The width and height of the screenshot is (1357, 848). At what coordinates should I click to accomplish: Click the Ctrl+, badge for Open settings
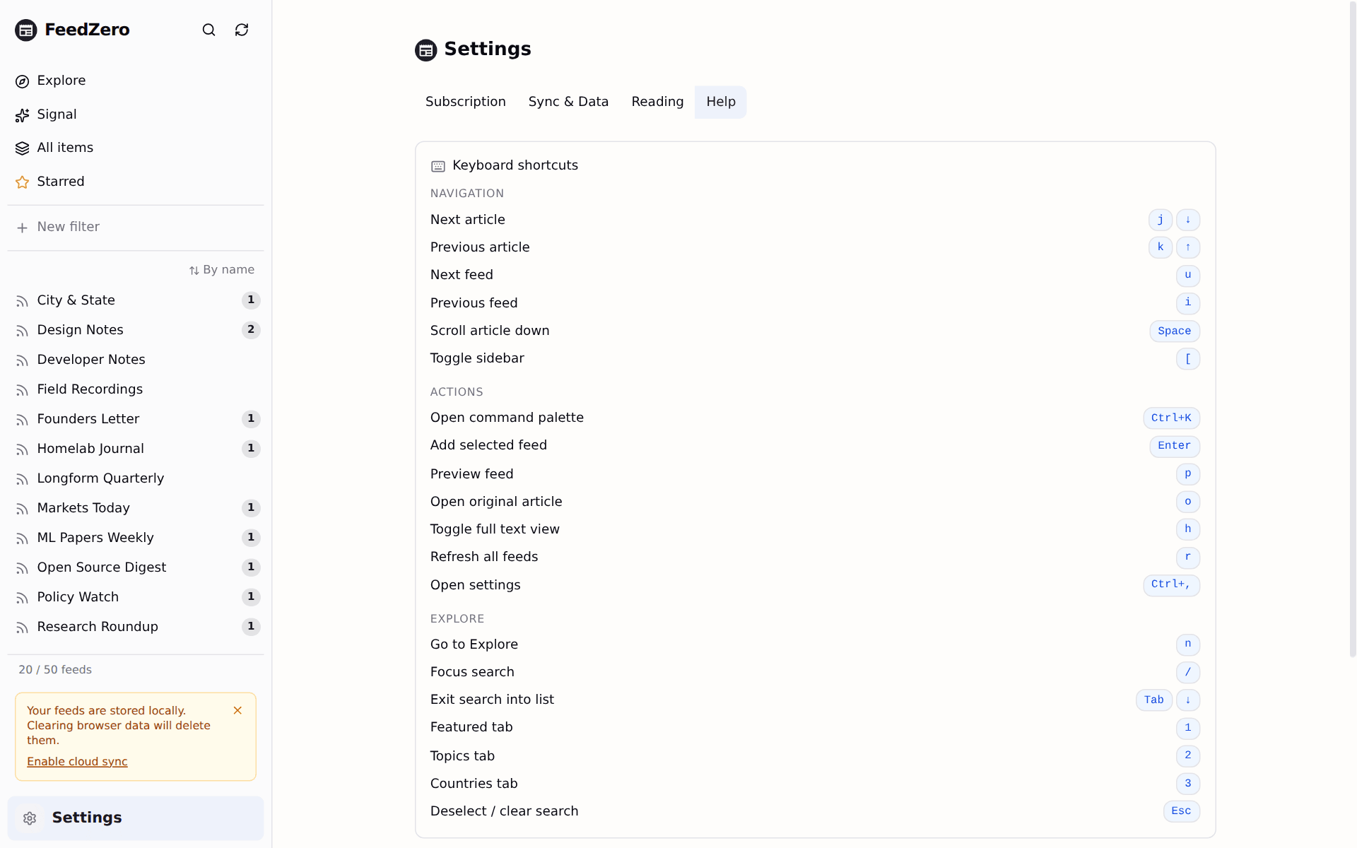[x=1171, y=584]
